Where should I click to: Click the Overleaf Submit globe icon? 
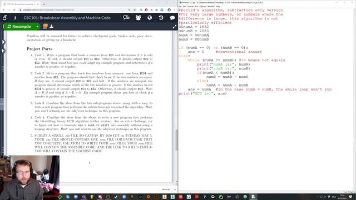pos(150,17)
